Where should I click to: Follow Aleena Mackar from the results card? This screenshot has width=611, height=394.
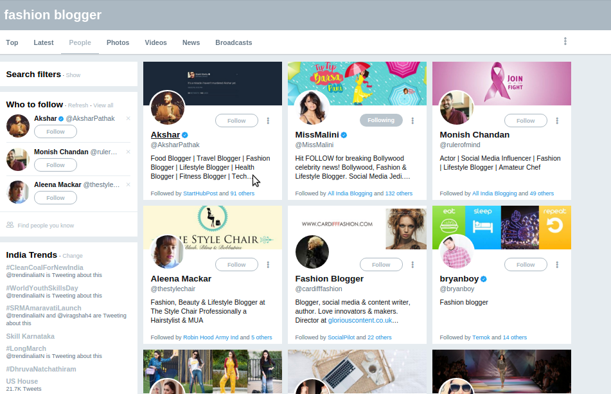[236, 265]
